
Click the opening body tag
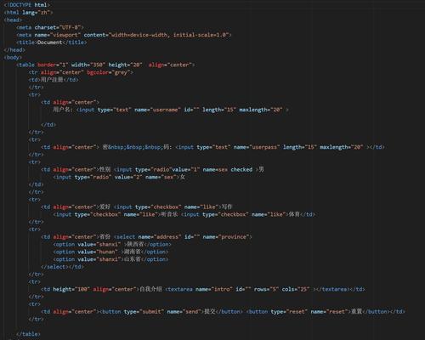coord(13,57)
